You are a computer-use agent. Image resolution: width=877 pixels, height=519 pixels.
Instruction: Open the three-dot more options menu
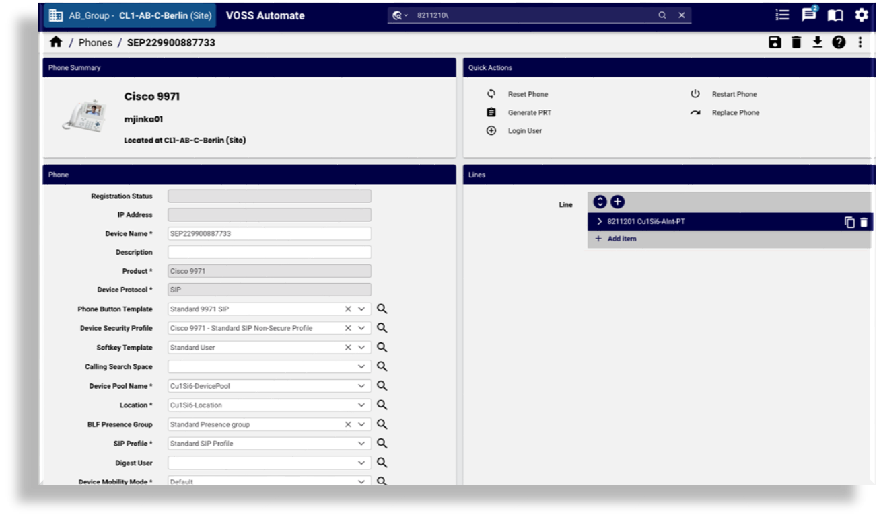[860, 42]
